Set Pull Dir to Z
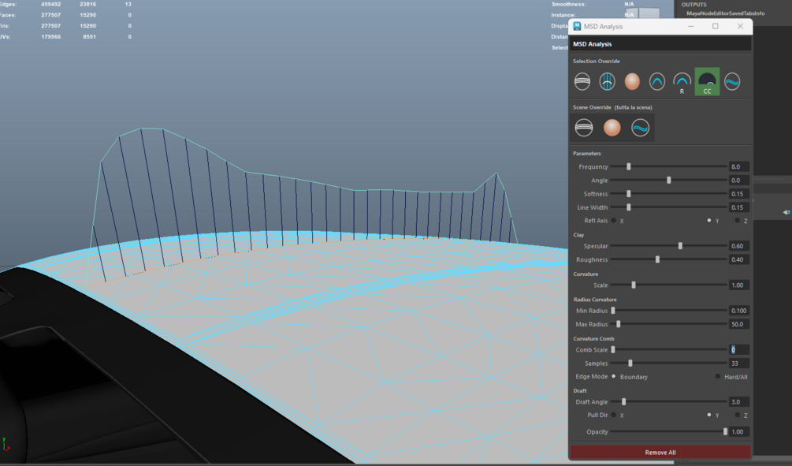This screenshot has width=792, height=466. 738,415
